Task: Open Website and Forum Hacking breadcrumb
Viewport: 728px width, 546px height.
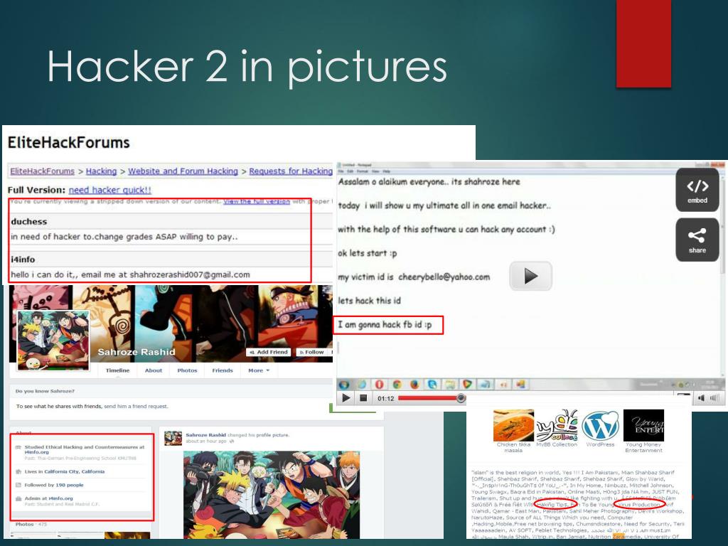Action: 183,171
